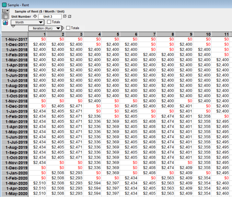Click $2,460 cell in 1-Mar-2020 column 11
The width and height of the screenshot is (232, 197).
[221, 183]
